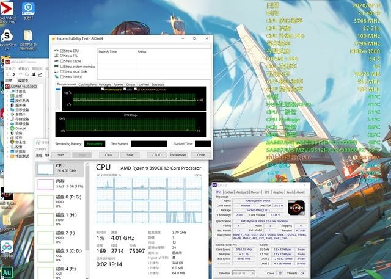Select CPU item in Task Manager sidebar
391x279 pixels.
60,169
